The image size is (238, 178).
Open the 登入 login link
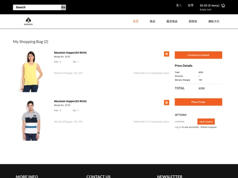(x=179, y=5)
